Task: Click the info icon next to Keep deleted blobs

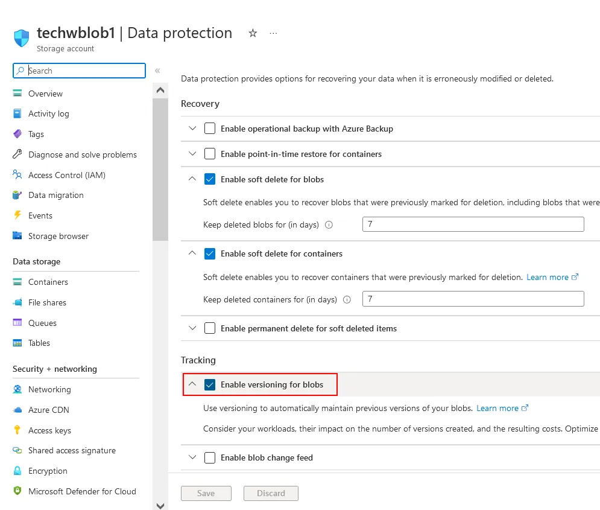Action: click(329, 225)
